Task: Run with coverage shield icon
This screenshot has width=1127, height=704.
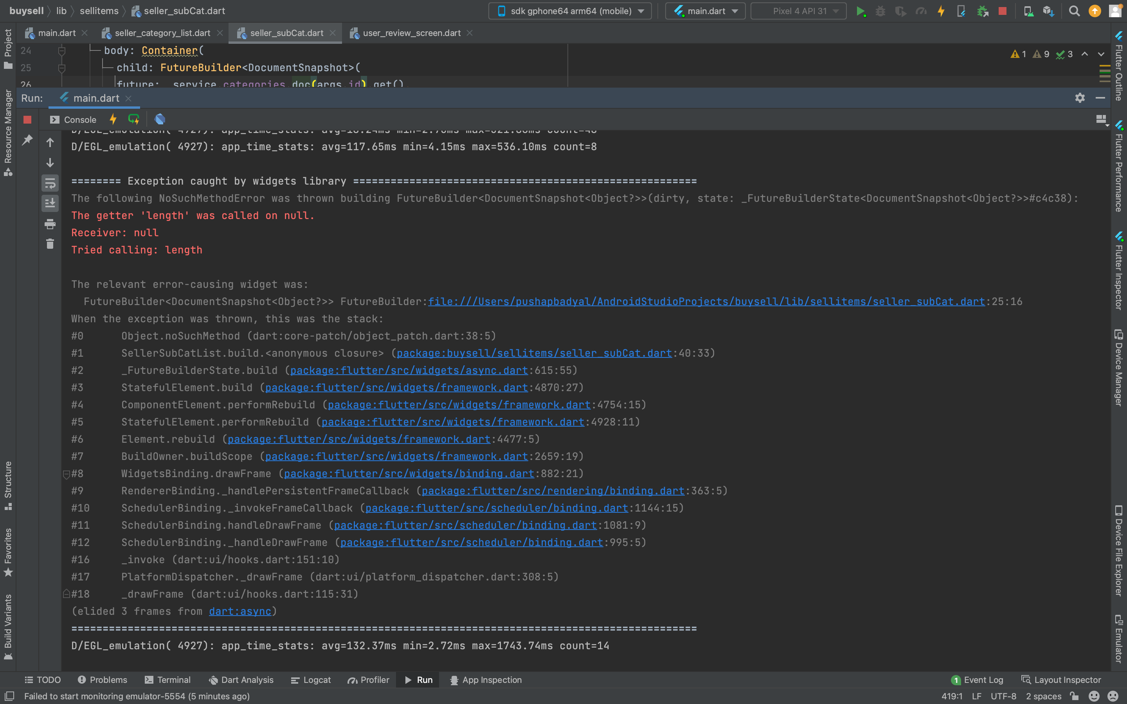Action: pos(901,11)
